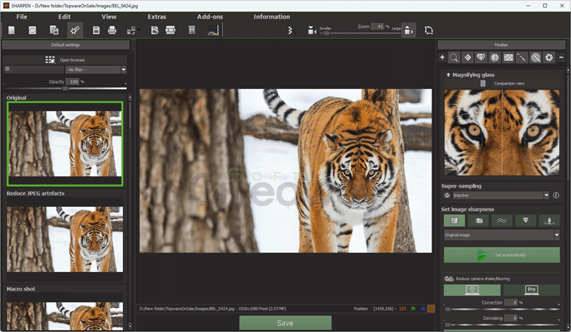
Task: Select the diamond target tool icon
Action: [x=468, y=58]
